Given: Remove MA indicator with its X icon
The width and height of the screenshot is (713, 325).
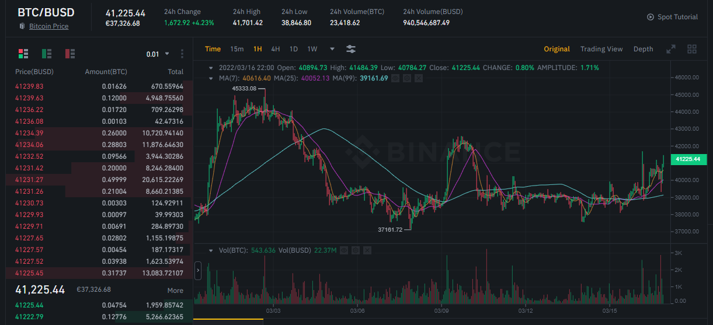Looking at the screenshot, I should click(419, 78).
